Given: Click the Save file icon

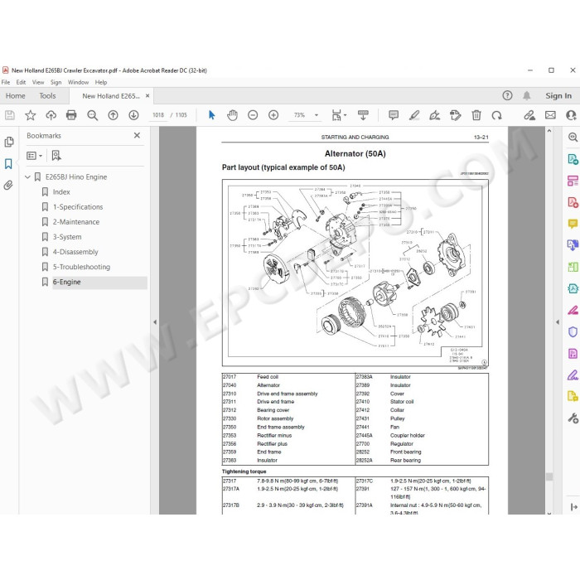Looking at the screenshot, I should tap(10, 115).
